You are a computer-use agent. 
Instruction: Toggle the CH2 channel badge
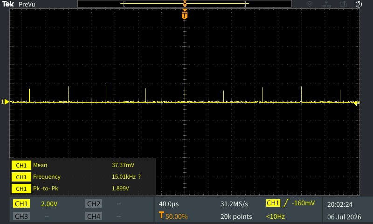click(x=94, y=204)
